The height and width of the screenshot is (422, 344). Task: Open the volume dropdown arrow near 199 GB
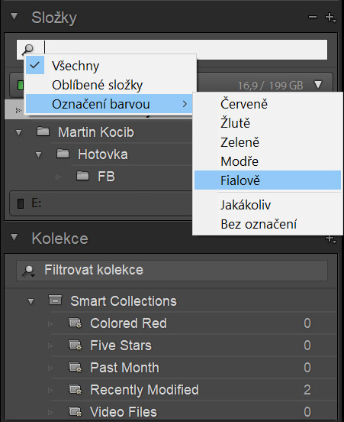318,85
